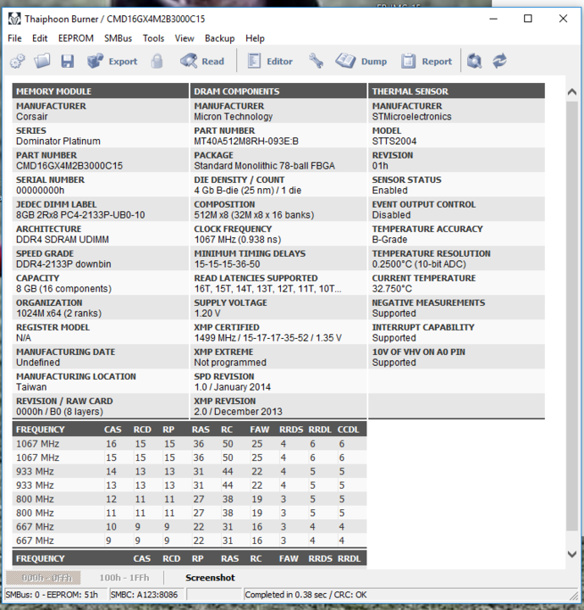Click the window resize grip corner
The image size is (584, 610).
pyautogui.click(x=574, y=596)
